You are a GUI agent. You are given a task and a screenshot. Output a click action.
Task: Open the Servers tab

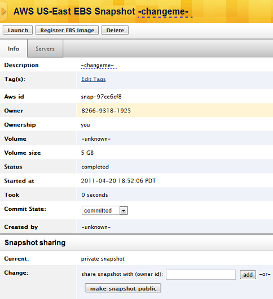45,49
